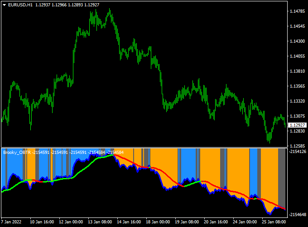
Task: Select the 1.12585 price scale value
Action: coord(298,146)
